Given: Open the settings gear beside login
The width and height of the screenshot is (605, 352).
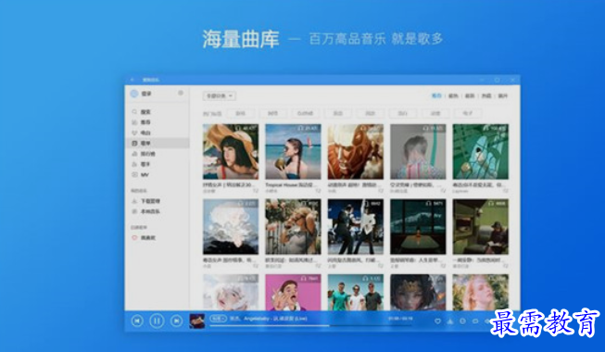Looking at the screenshot, I should 180,93.
